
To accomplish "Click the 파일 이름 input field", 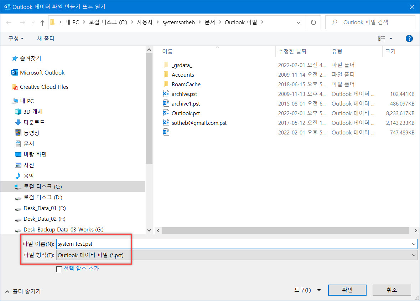I will (237, 244).
